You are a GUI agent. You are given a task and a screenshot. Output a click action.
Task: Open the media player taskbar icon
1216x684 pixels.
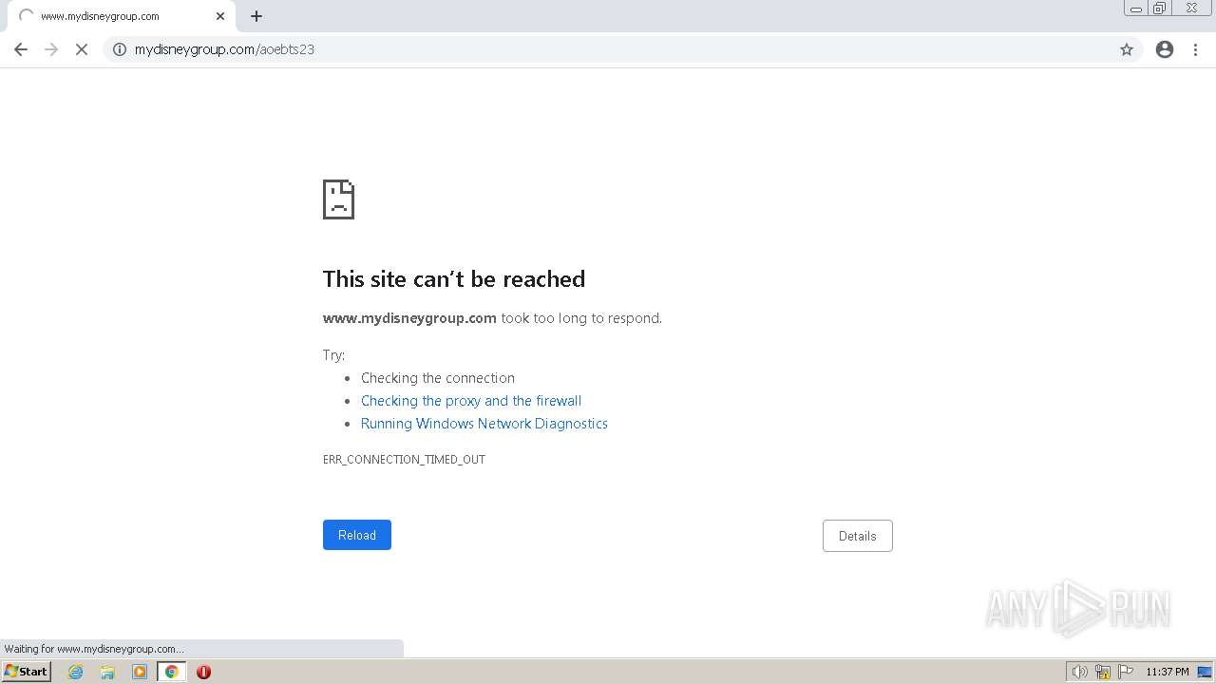click(x=140, y=672)
